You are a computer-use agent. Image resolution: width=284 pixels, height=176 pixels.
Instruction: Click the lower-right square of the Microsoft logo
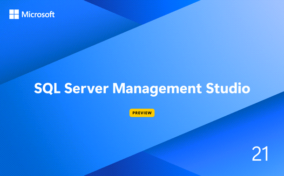tap(16, 17)
